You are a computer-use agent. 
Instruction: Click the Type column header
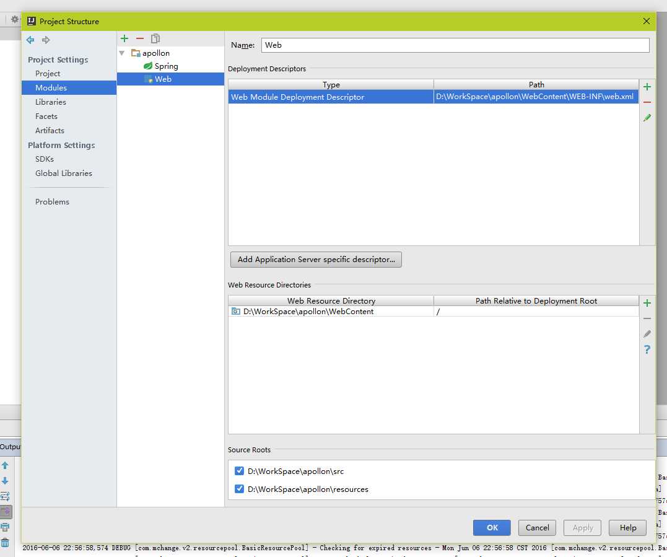tap(331, 85)
